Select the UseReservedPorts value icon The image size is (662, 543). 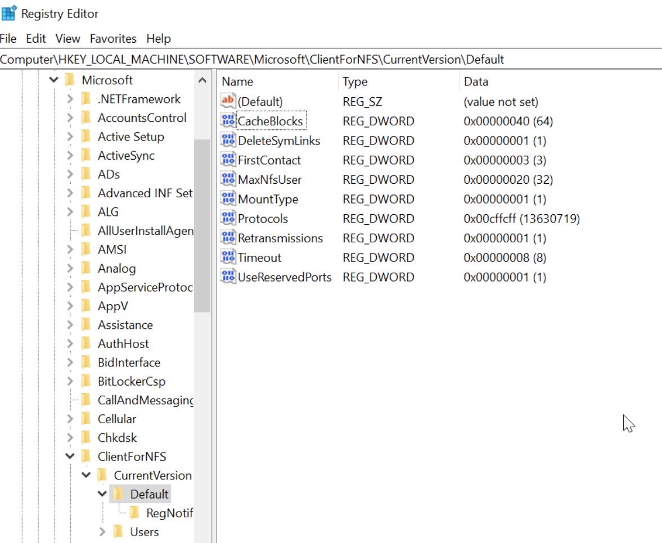[228, 277]
